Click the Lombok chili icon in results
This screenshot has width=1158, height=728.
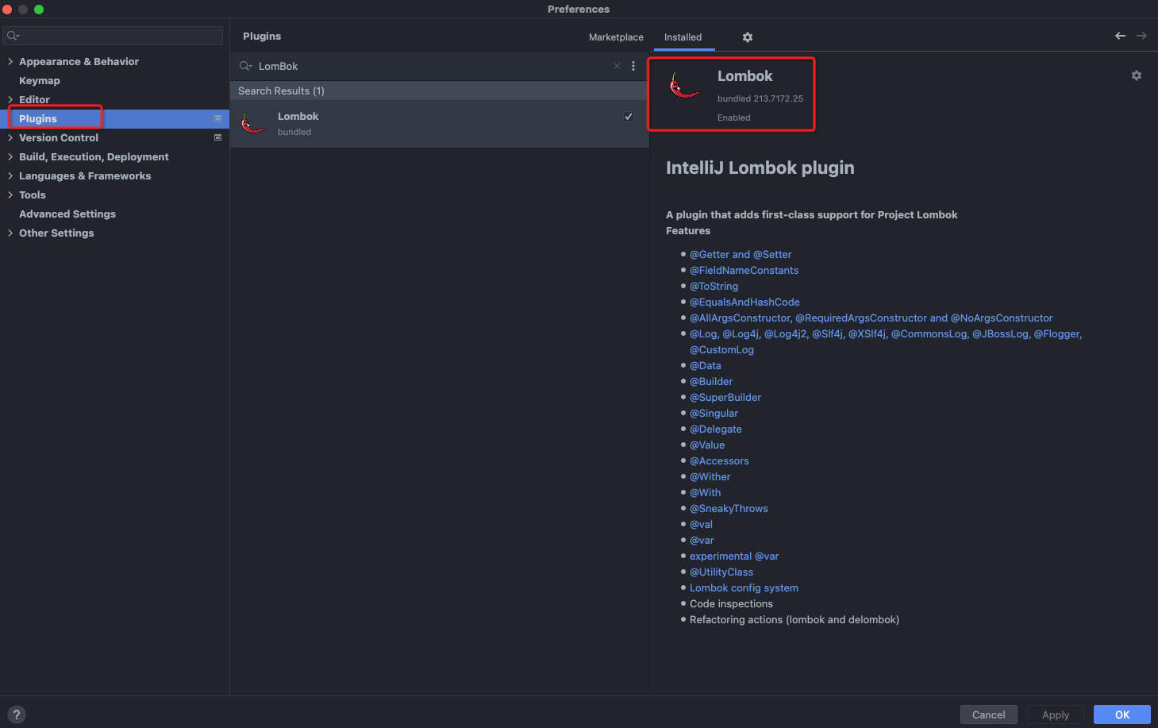coord(252,123)
